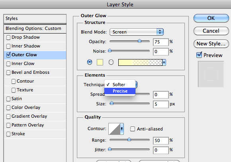Click the Opacity slider handle
This screenshot has height=162, width=231.
pos(139,41)
